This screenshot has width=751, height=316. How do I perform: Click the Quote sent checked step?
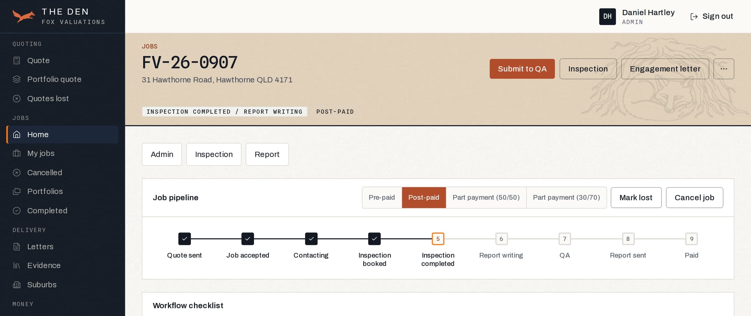184,239
